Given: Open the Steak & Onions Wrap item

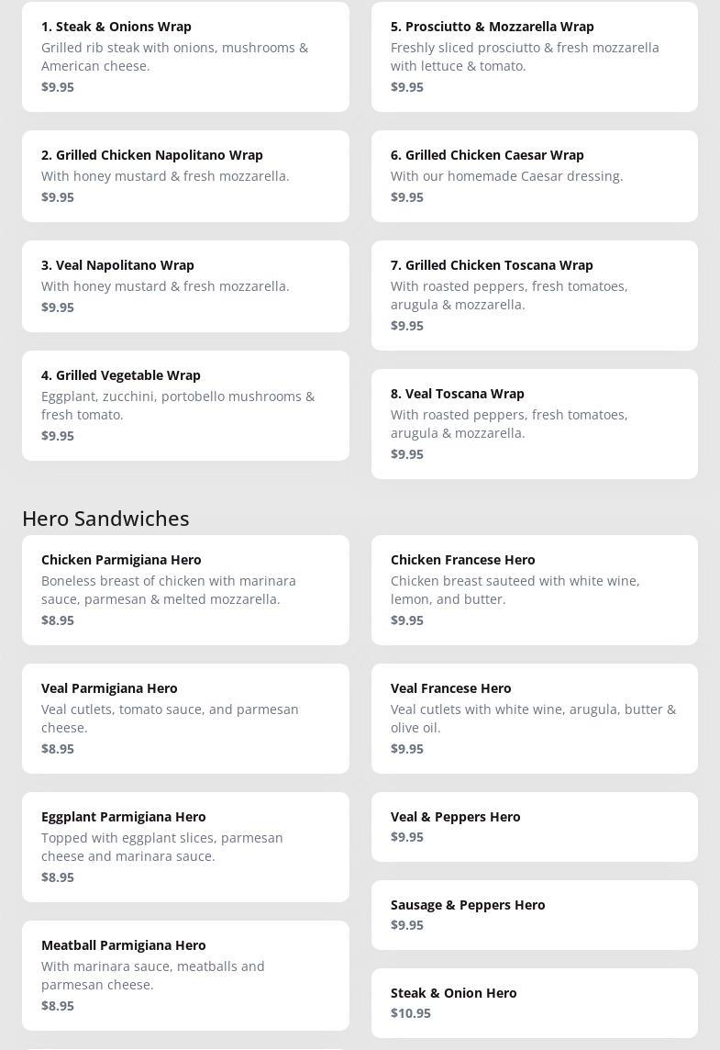Looking at the screenshot, I should (185, 56).
